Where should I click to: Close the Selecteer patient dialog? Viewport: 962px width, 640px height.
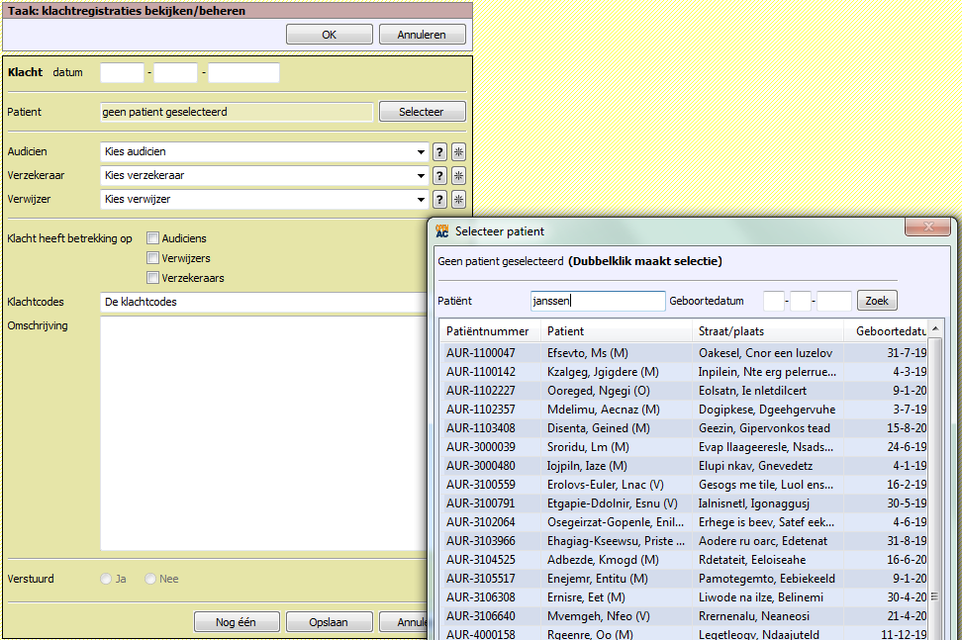[x=929, y=229]
